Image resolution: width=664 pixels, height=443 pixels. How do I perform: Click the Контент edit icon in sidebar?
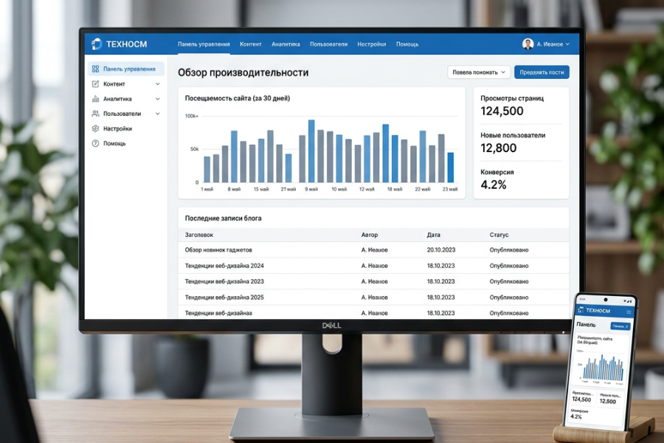[x=95, y=84]
